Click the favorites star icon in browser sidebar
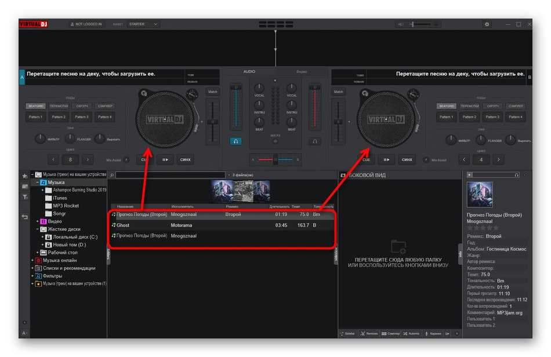 point(24,176)
